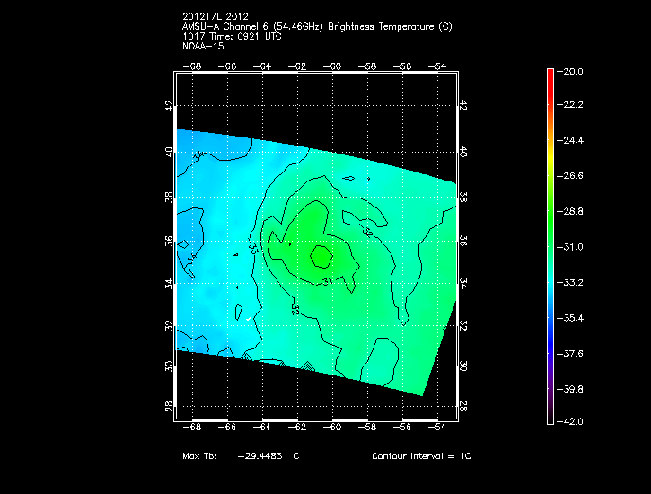Click the -60 longitude tick on the top axis
651x494 pixels.
pos(333,66)
